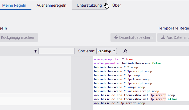
Task: Select the no-large-media behind-the-scene false line
Action: [127, 64]
